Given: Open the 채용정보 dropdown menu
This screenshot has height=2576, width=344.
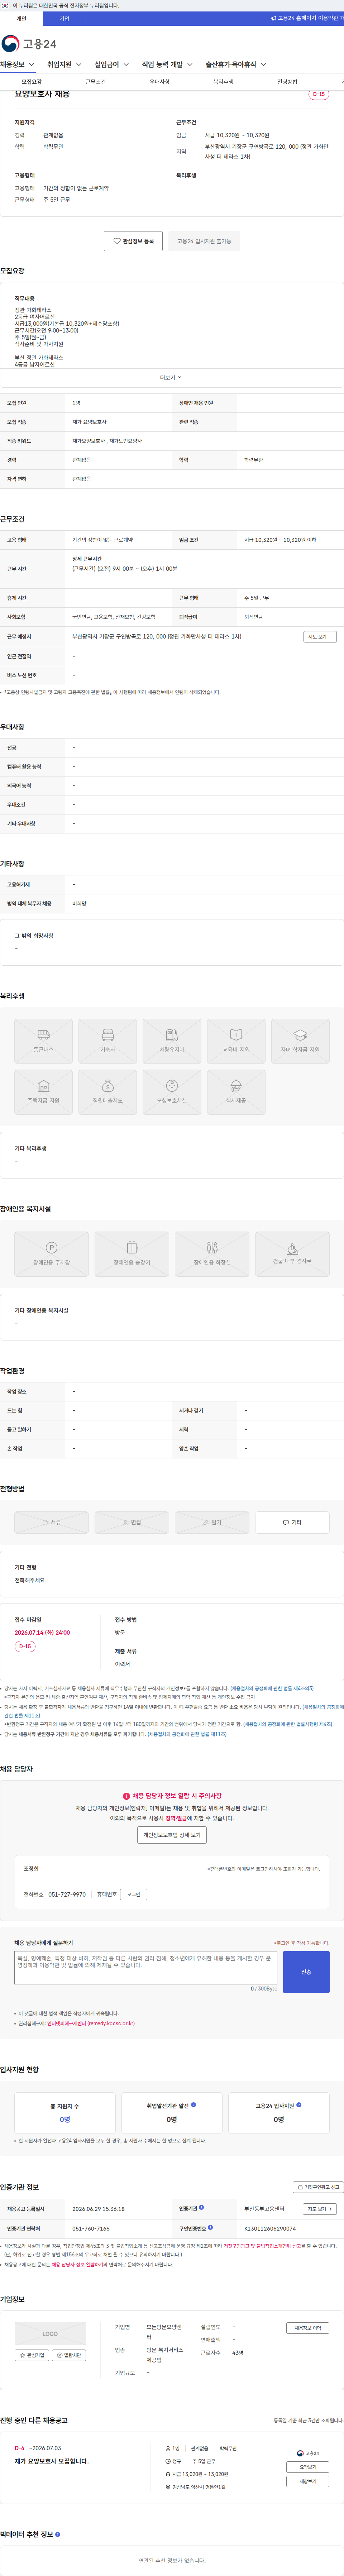Looking at the screenshot, I should coord(17,65).
